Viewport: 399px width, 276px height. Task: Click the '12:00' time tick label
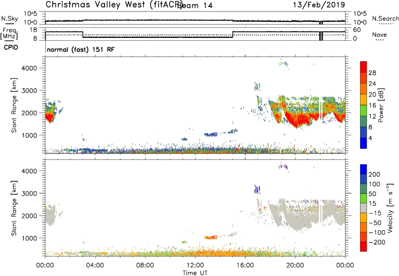(x=195, y=266)
